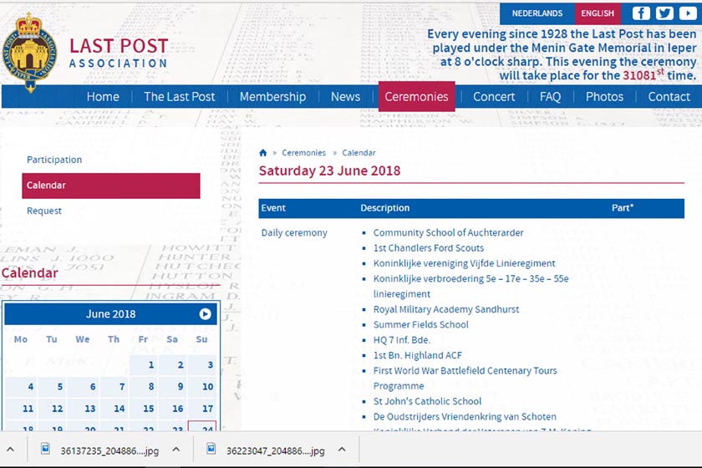The height and width of the screenshot is (468, 702).
Task: Click the Event column header
Action: tap(273, 208)
